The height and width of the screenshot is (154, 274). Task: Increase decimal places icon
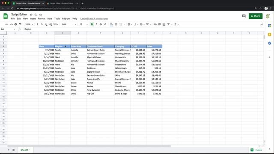click(51, 24)
